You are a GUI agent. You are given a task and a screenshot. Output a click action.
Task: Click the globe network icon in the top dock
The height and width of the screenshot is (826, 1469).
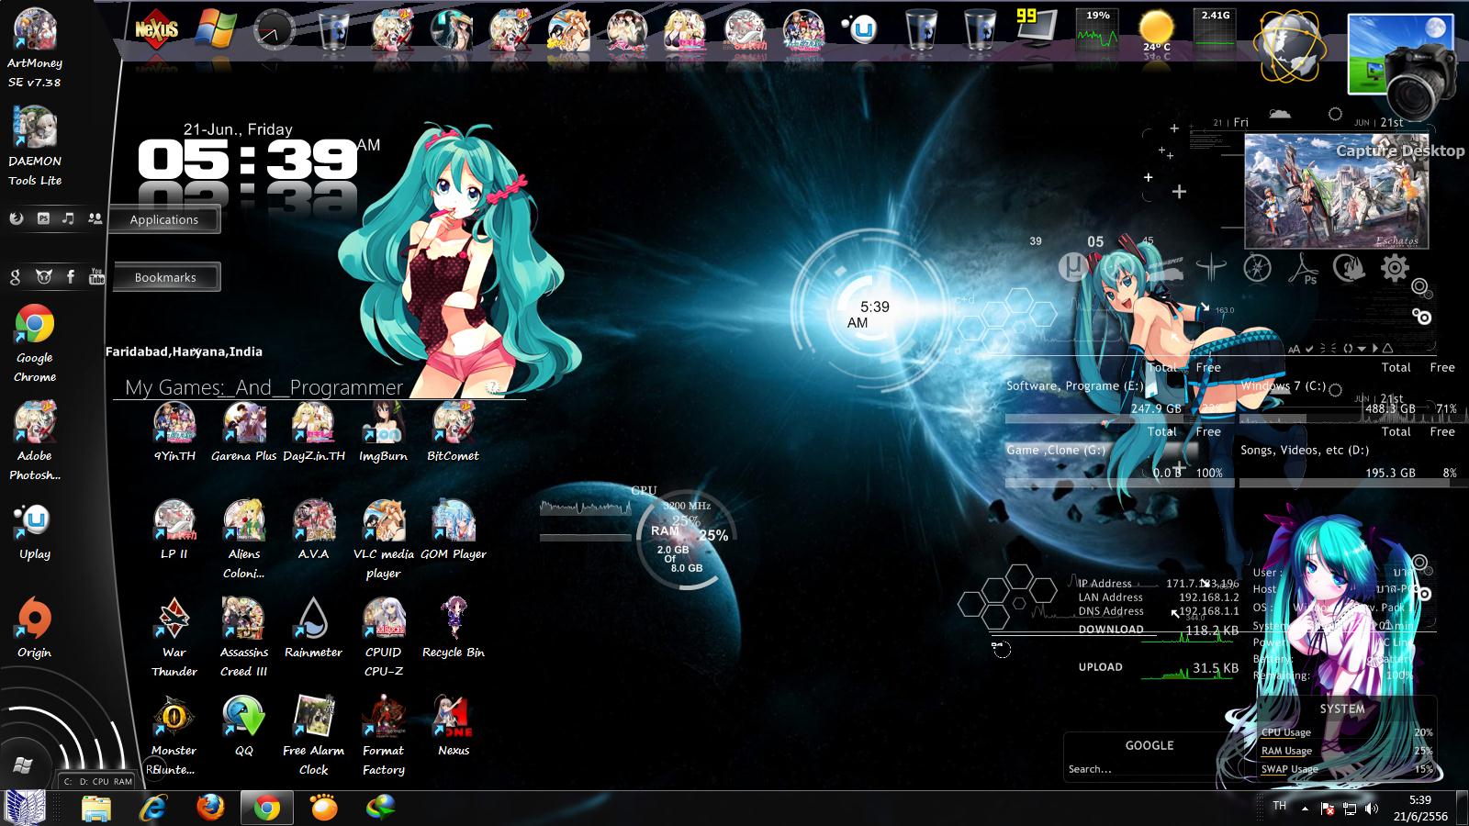(x=1289, y=46)
